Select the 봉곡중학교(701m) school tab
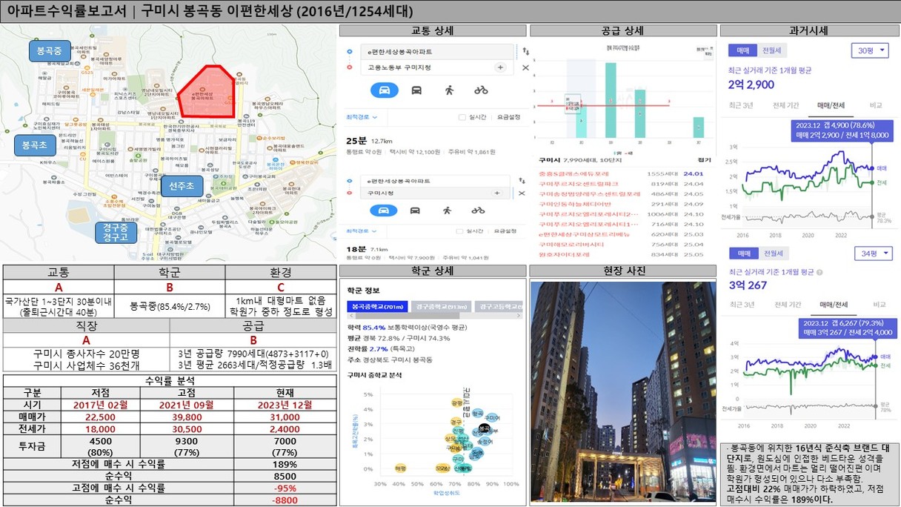The width and height of the screenshot is (901, 507). (x=376, y=307)
